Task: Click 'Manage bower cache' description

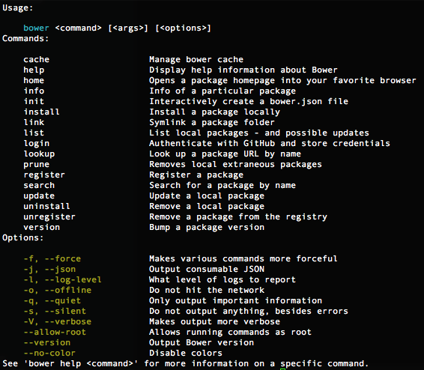Action: [x=196, y=59]
